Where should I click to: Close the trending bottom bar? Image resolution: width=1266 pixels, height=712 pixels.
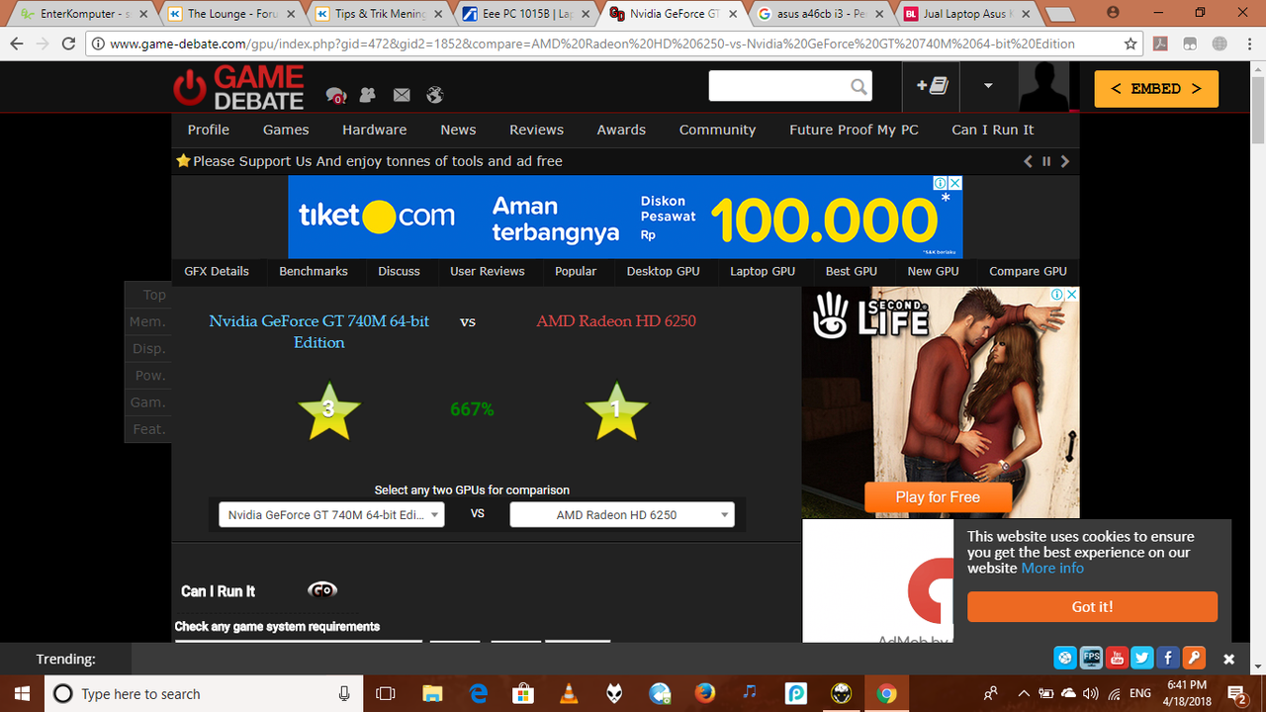click(1228, 659)
